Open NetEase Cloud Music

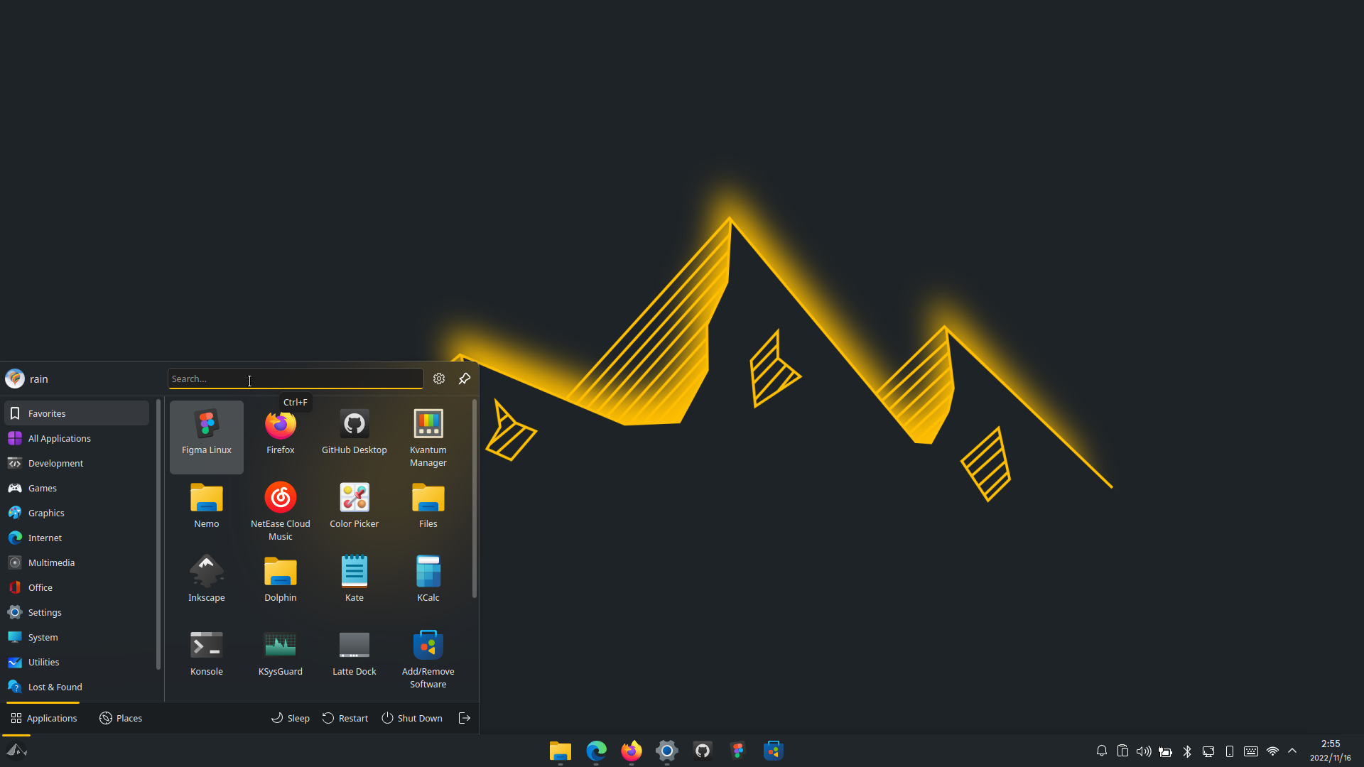pyautogui.click(x=281, y=511)
